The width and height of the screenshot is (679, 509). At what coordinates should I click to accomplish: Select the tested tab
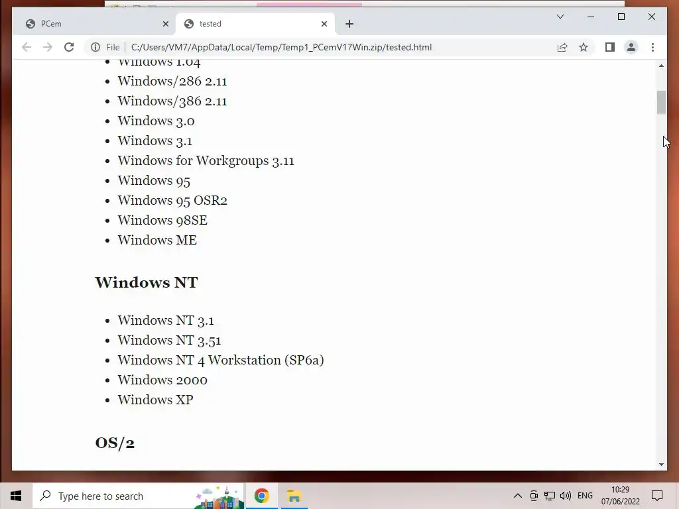(x=255, y=24)
